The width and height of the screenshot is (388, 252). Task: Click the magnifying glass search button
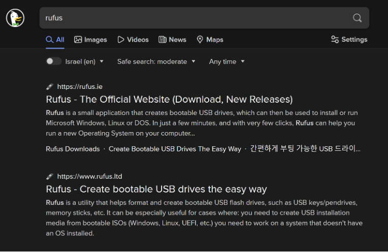(357, 18)
